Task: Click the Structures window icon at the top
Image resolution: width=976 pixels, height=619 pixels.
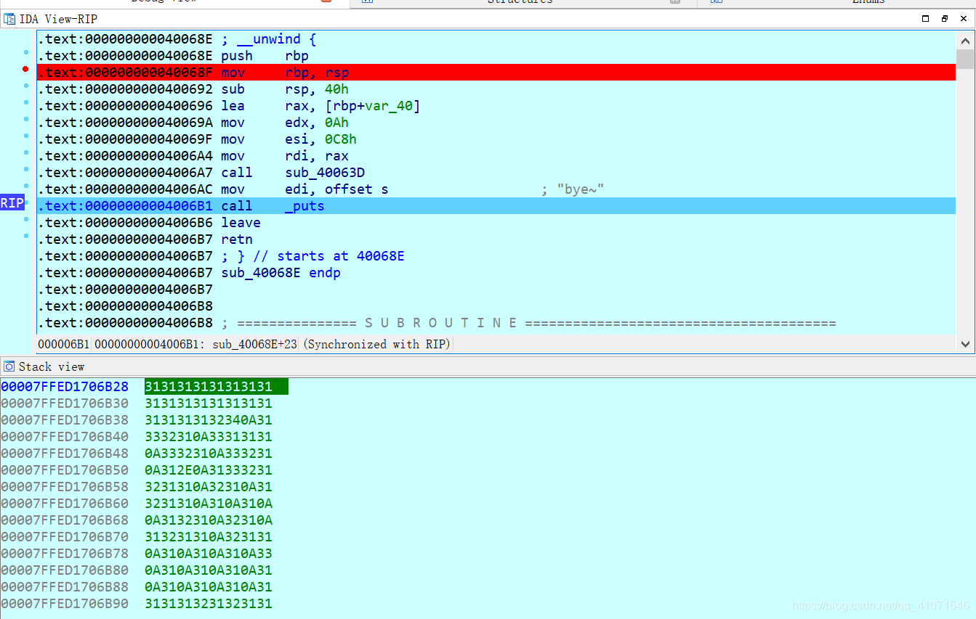Action: [367, 2]
